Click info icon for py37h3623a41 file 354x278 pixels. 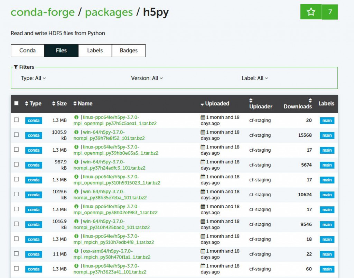pyautogui.click(x=76, y=266)
